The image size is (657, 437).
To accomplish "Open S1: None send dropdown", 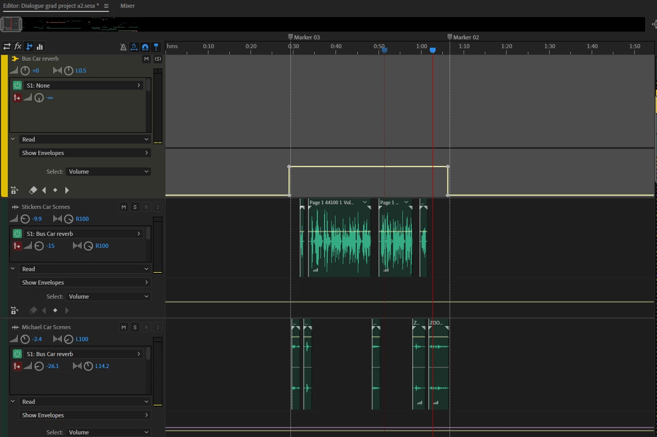I will click(x=83, y=86).
